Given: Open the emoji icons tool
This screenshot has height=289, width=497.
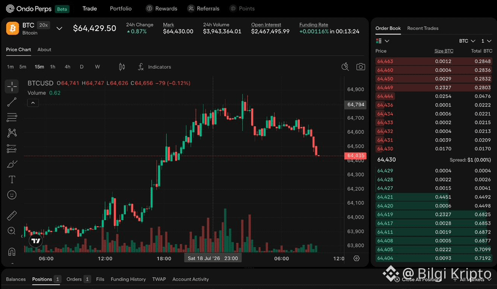Looking at the screenshot, I should coord(12,195).
